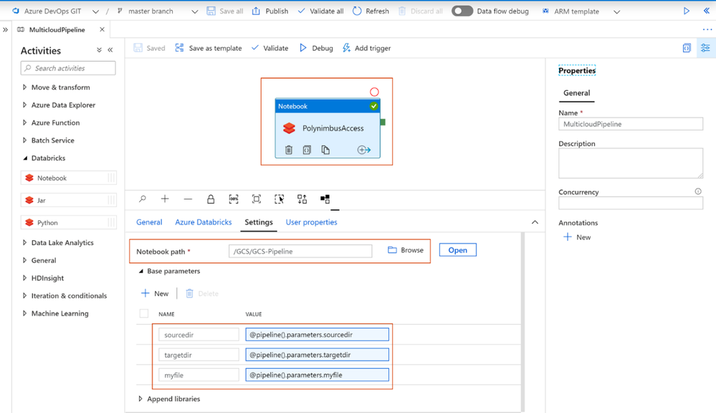The image size is (716, 413).
Task: Open the master branch dropdown
Action: [194, 11]
